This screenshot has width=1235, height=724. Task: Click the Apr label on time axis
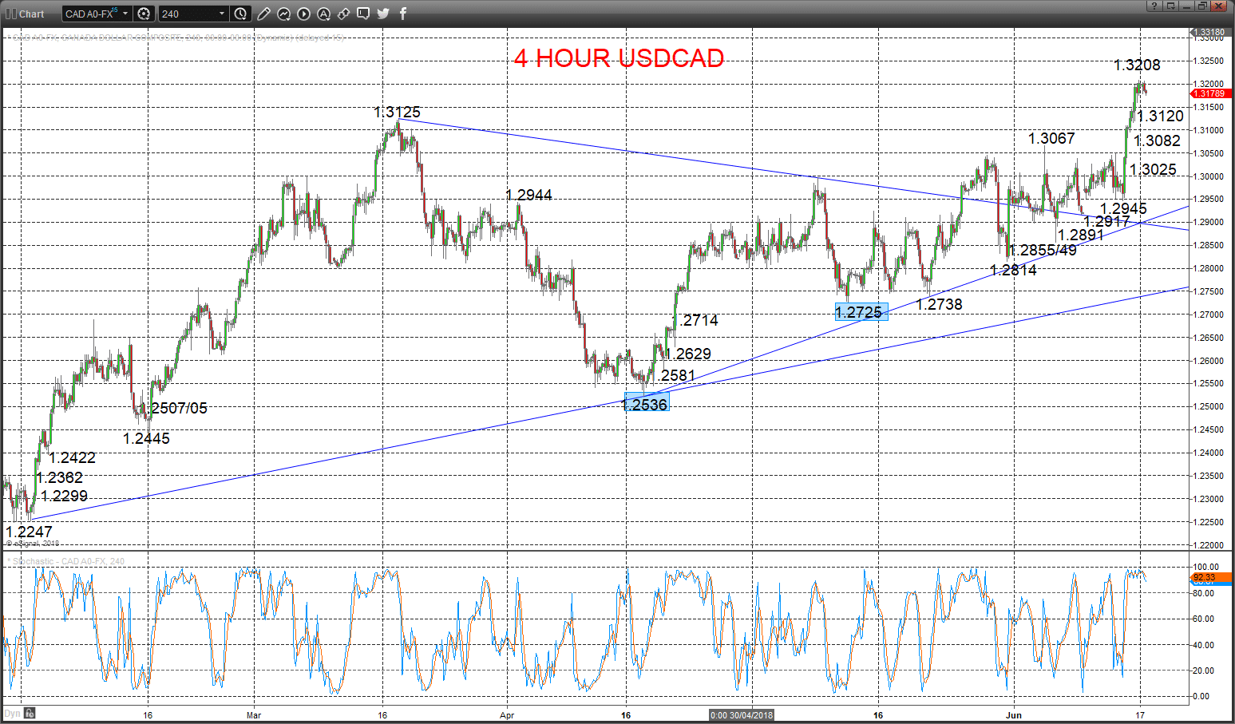pos(507,715)
